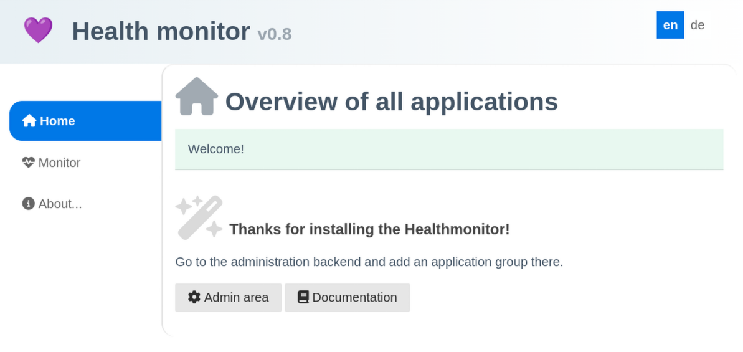
Task: Switch language to English (en)
Action: coord(670,25)
